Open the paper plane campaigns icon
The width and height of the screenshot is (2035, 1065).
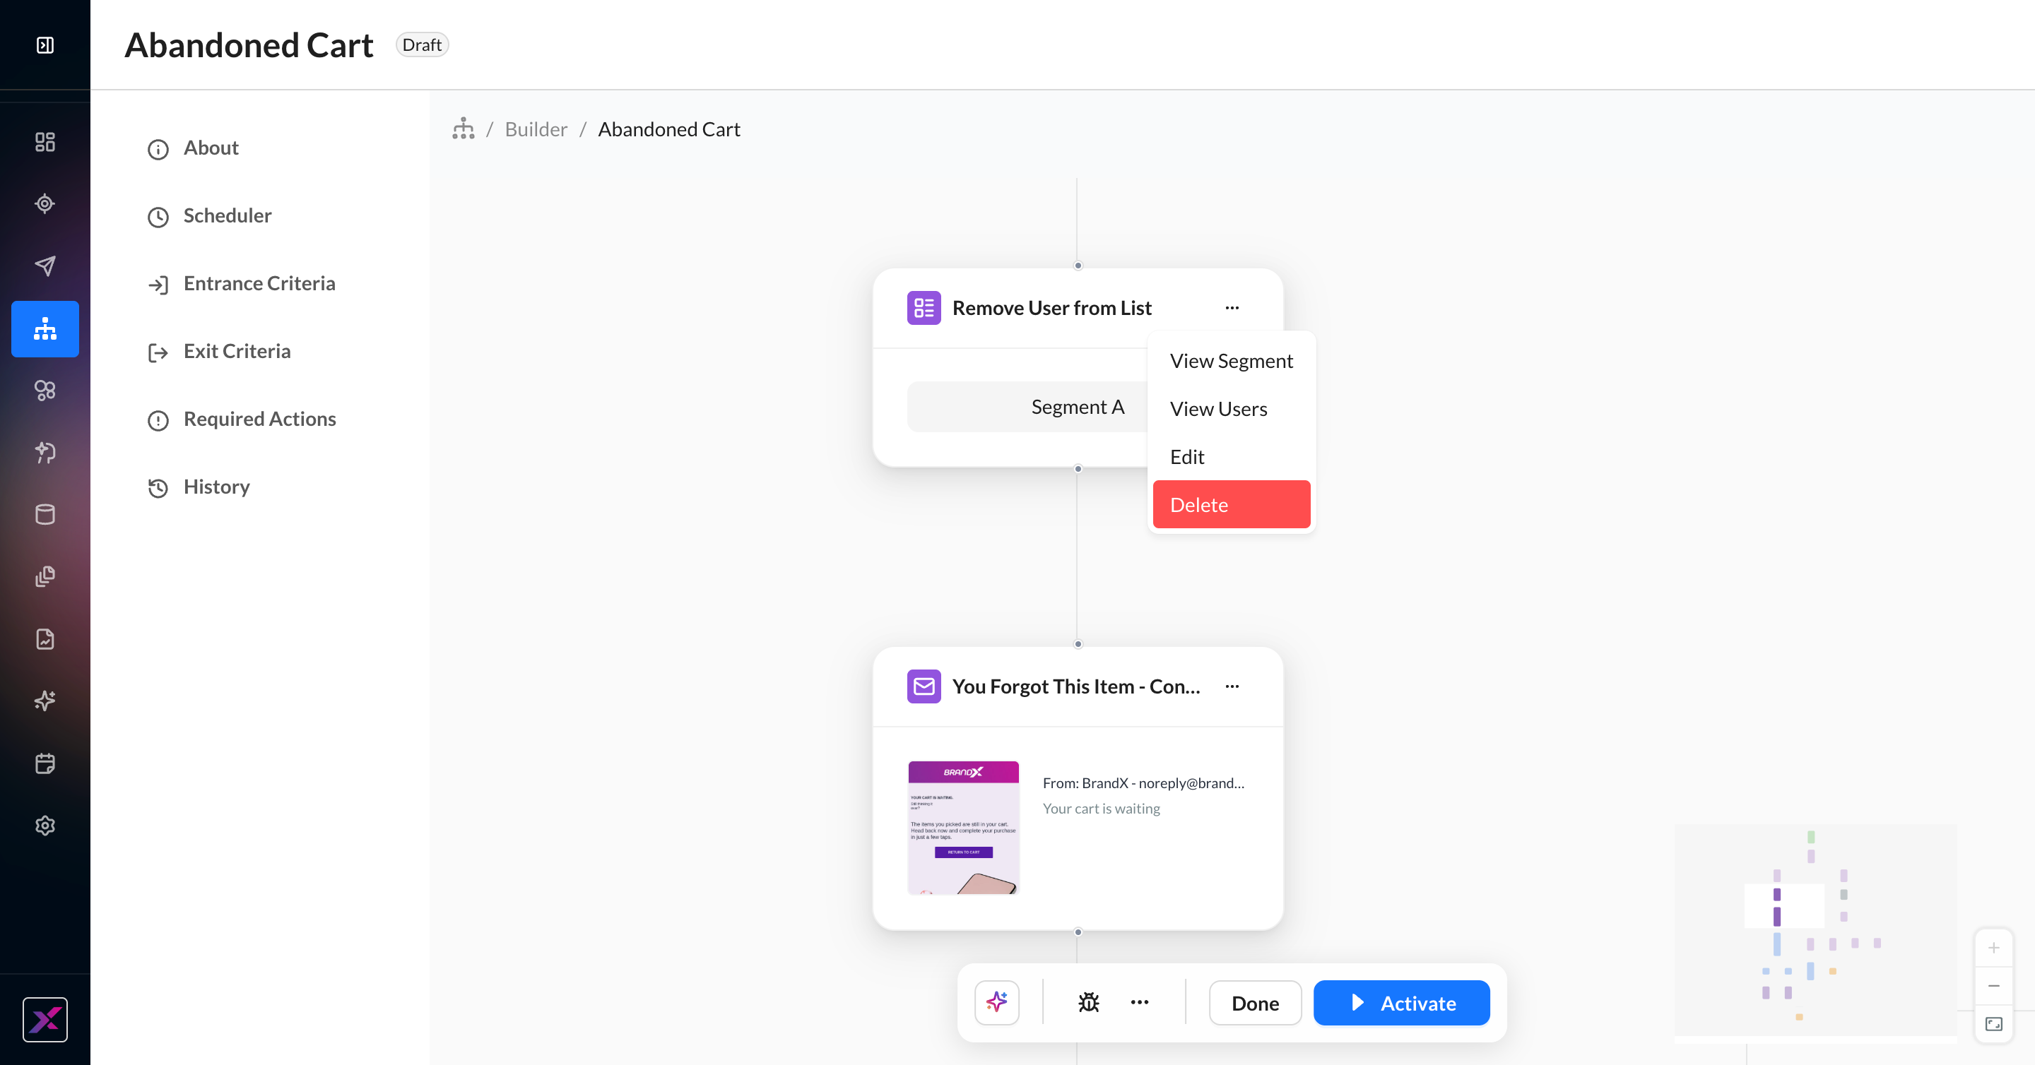pos(45,266)
